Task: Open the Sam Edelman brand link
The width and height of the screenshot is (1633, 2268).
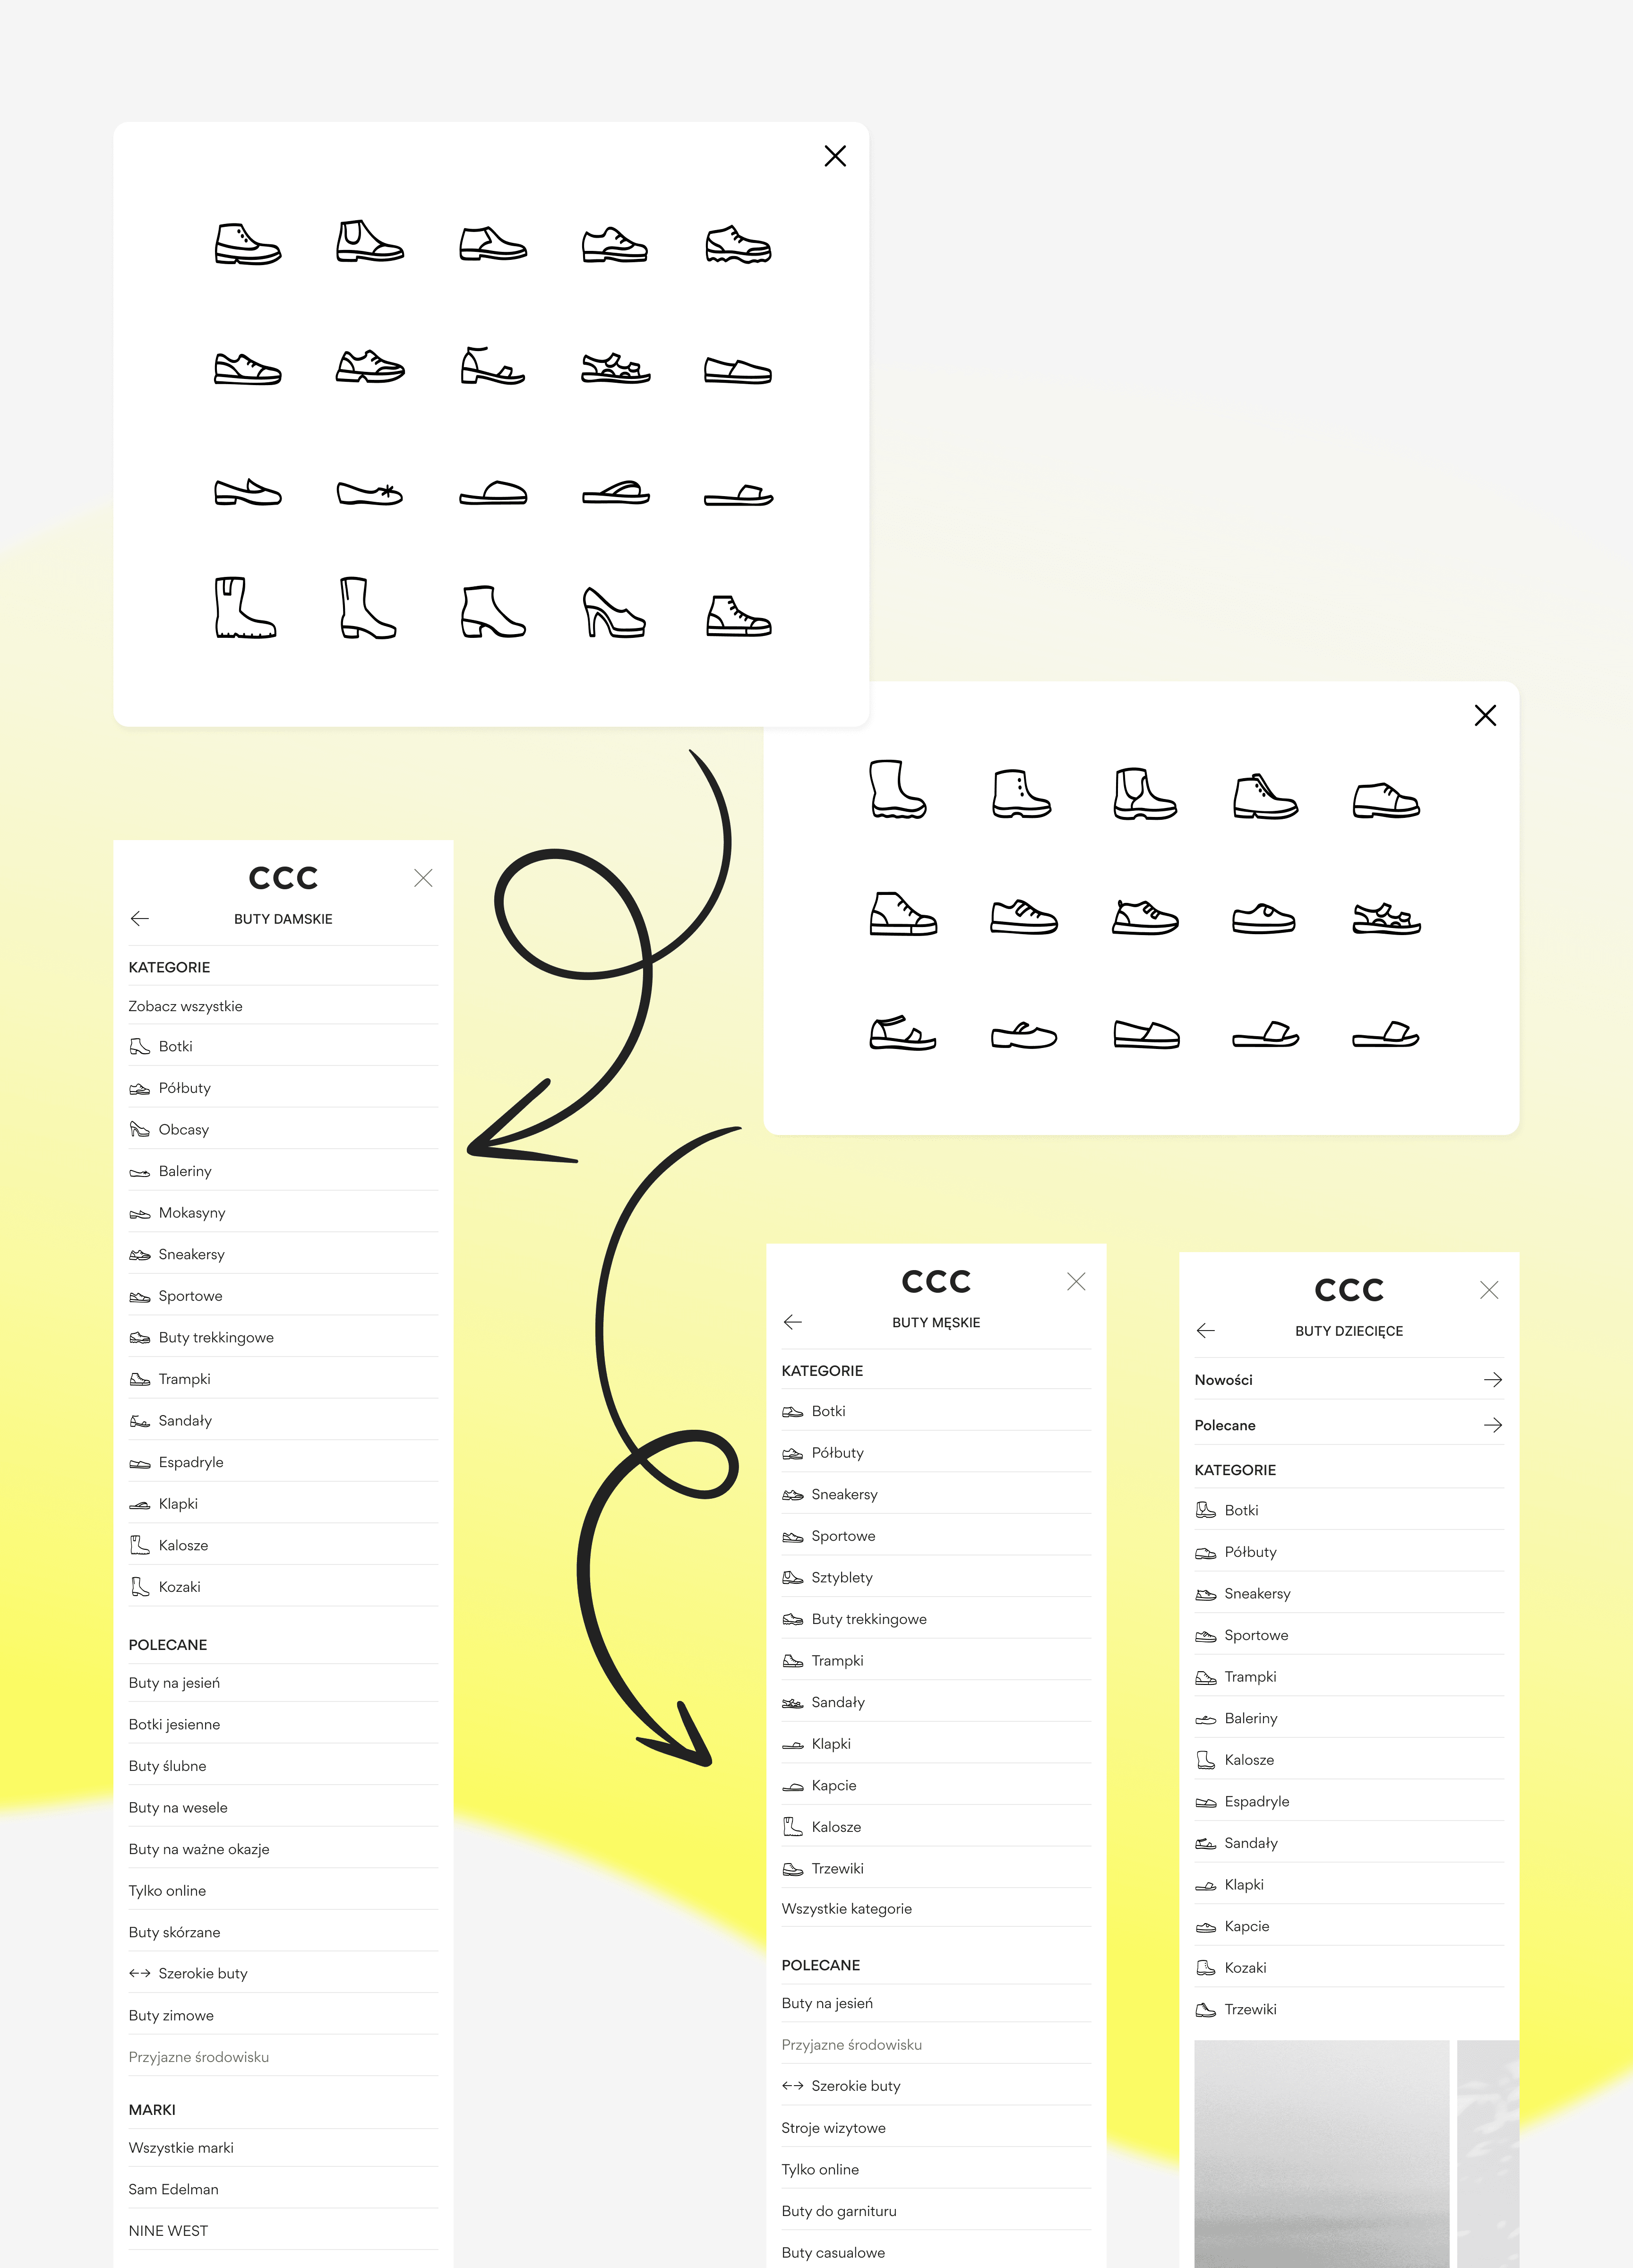Action: [173, 2189]
